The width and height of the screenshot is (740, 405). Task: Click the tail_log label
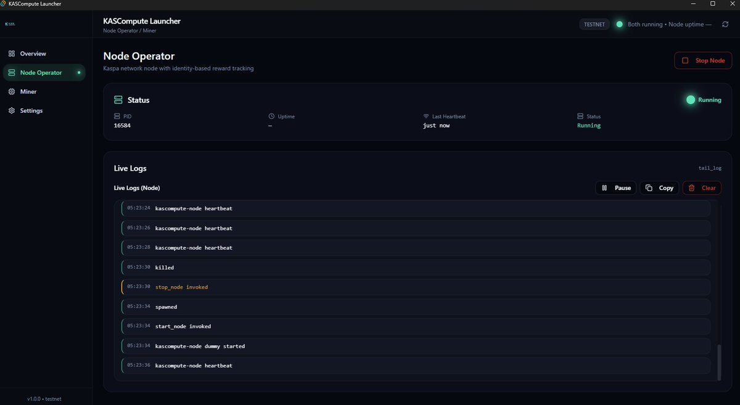coord(709,168)
